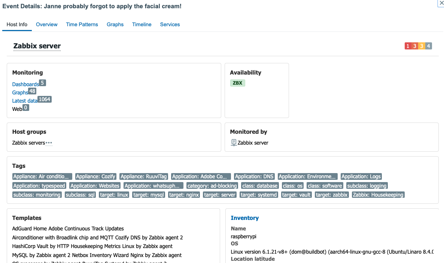
Task: Expand the truncated Appliance: Air conditio… tag
Action: 42,176
